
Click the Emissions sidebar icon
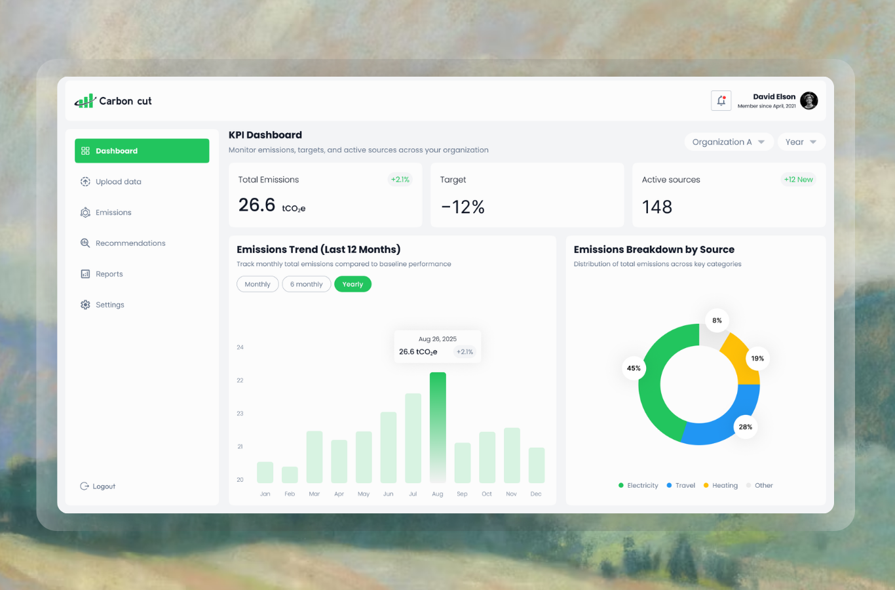[85, 212]
